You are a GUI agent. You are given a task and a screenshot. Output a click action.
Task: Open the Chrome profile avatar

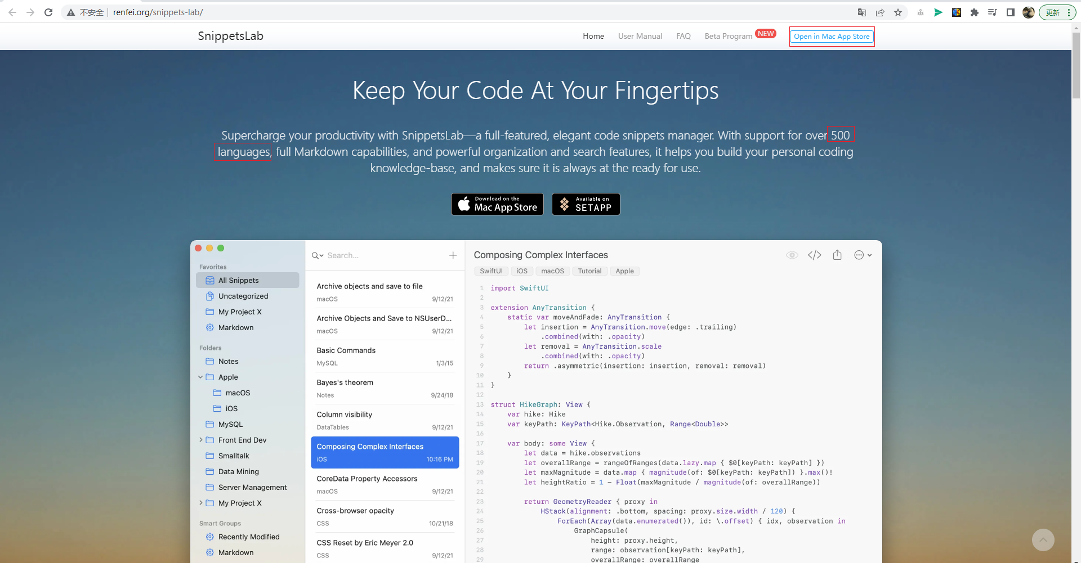1029,12
